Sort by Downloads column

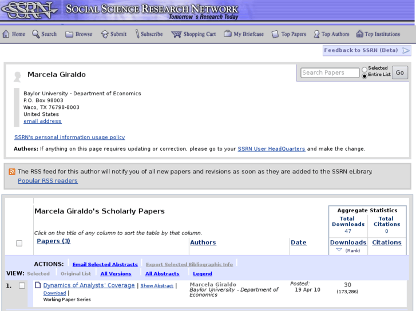pyautogui.click(x=348, y=242)
